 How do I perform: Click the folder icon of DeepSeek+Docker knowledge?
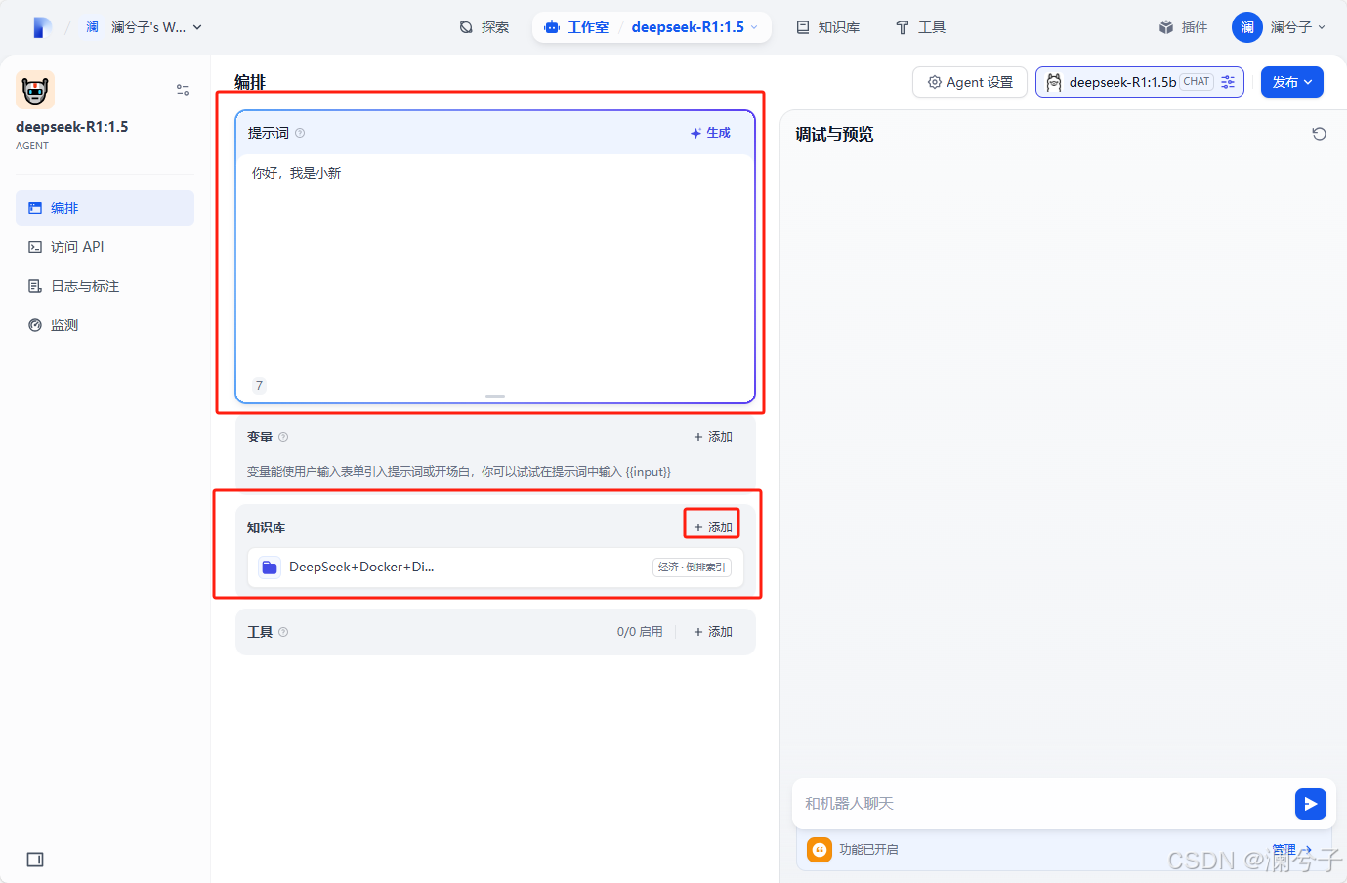click(270, 568)
